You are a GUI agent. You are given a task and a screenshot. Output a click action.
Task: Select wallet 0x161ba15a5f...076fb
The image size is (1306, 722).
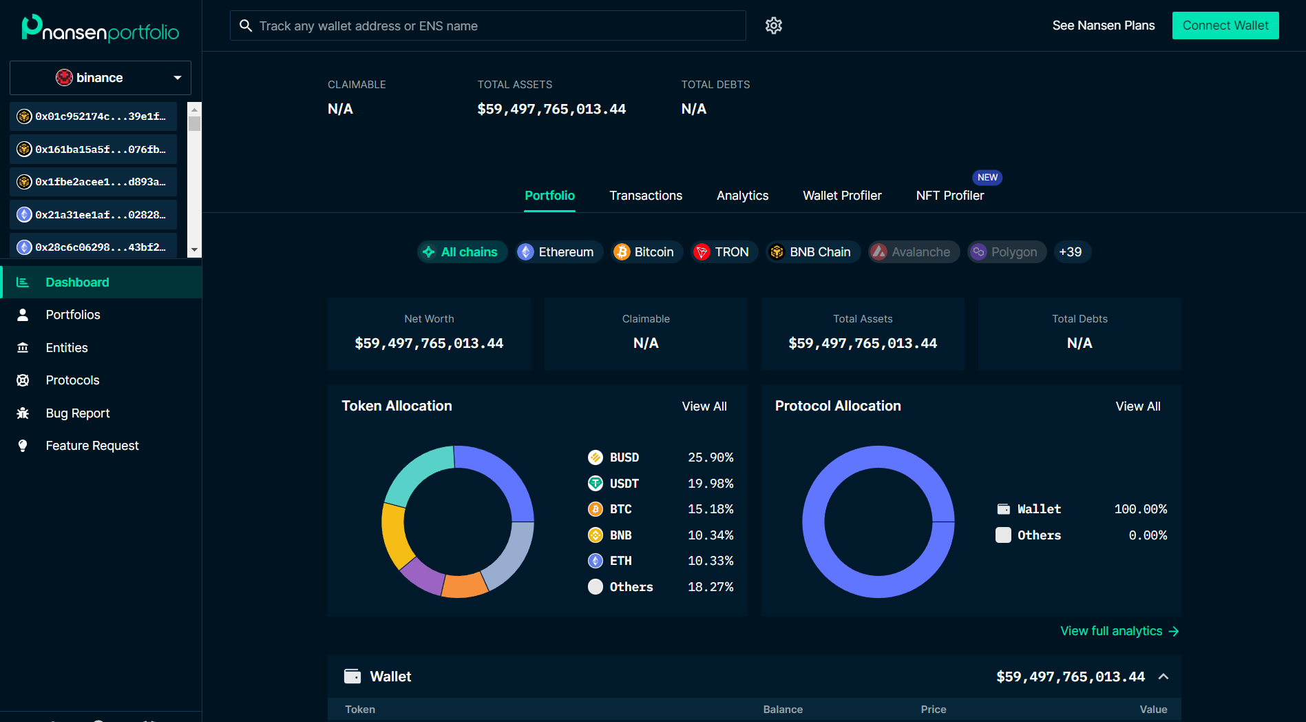[x=94, y=149]
